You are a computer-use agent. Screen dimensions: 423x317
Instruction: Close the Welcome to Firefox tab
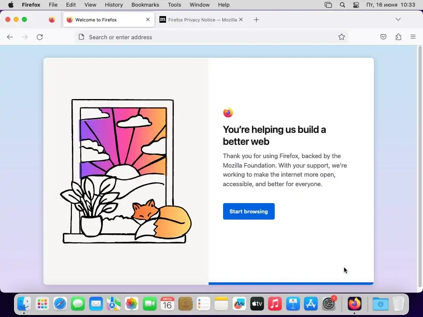point(148,19)
